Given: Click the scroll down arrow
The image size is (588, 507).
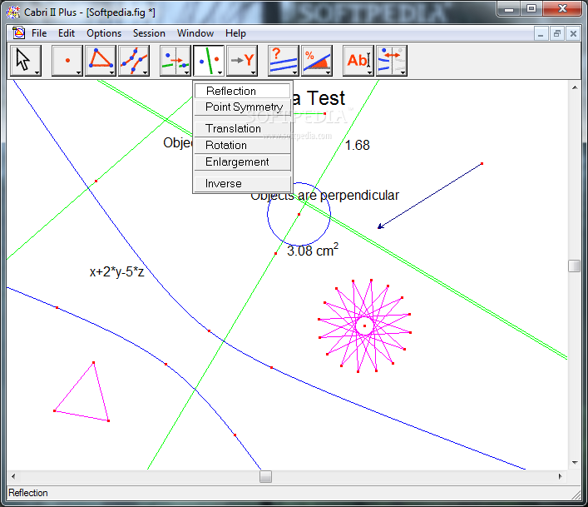Looking at the screenshot, I should (575, 463).
